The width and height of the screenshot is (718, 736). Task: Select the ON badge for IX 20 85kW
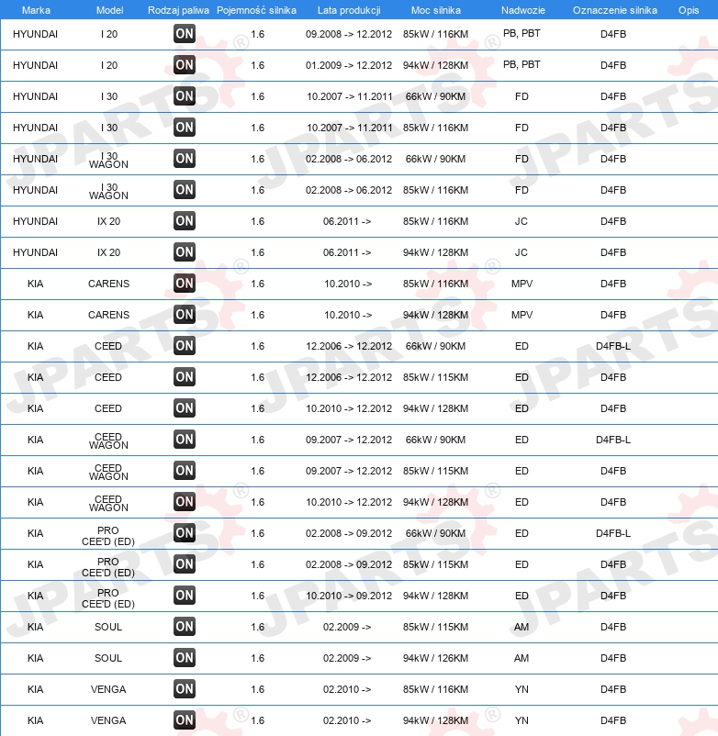(184, 221)
